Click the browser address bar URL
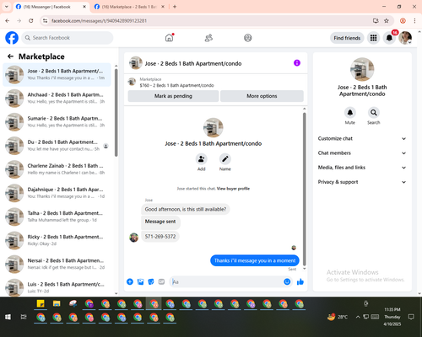The width and height of the screenshot is (422, 337). pos(99,21)
